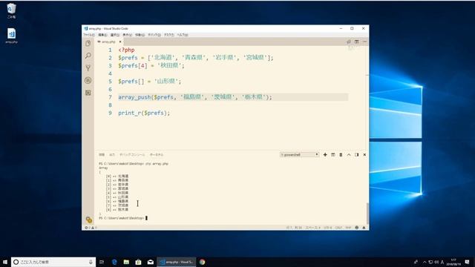Open the Extensions view in activity bar
The height and width of the screenshot is (267, 475).
[x=88, y=93]
